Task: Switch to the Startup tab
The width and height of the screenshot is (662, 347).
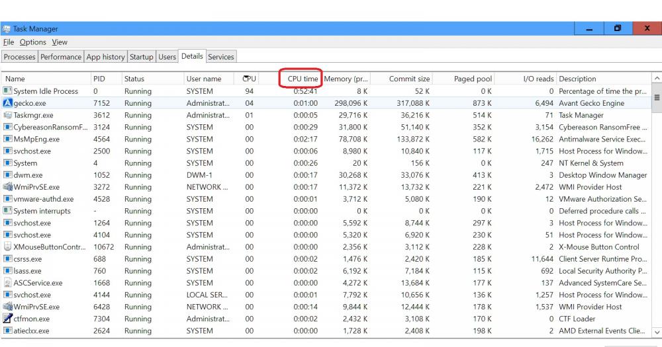Action: [x=142, y=56]
